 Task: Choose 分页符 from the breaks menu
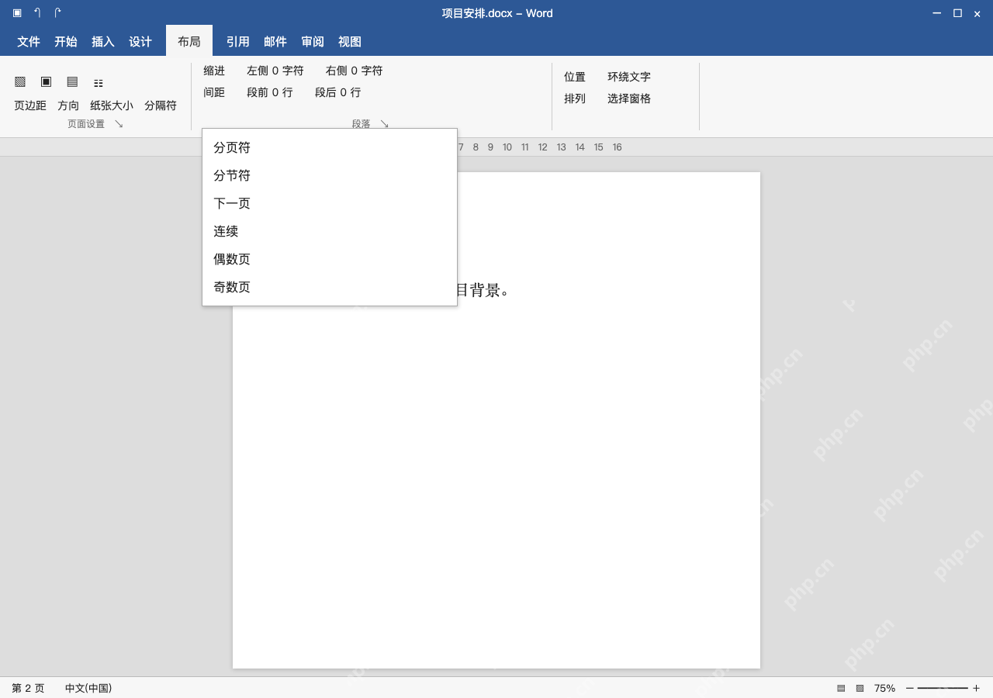click(x=330, y=147)
